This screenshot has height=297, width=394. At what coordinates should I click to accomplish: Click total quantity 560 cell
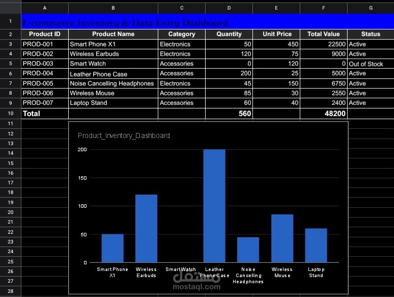229,114
